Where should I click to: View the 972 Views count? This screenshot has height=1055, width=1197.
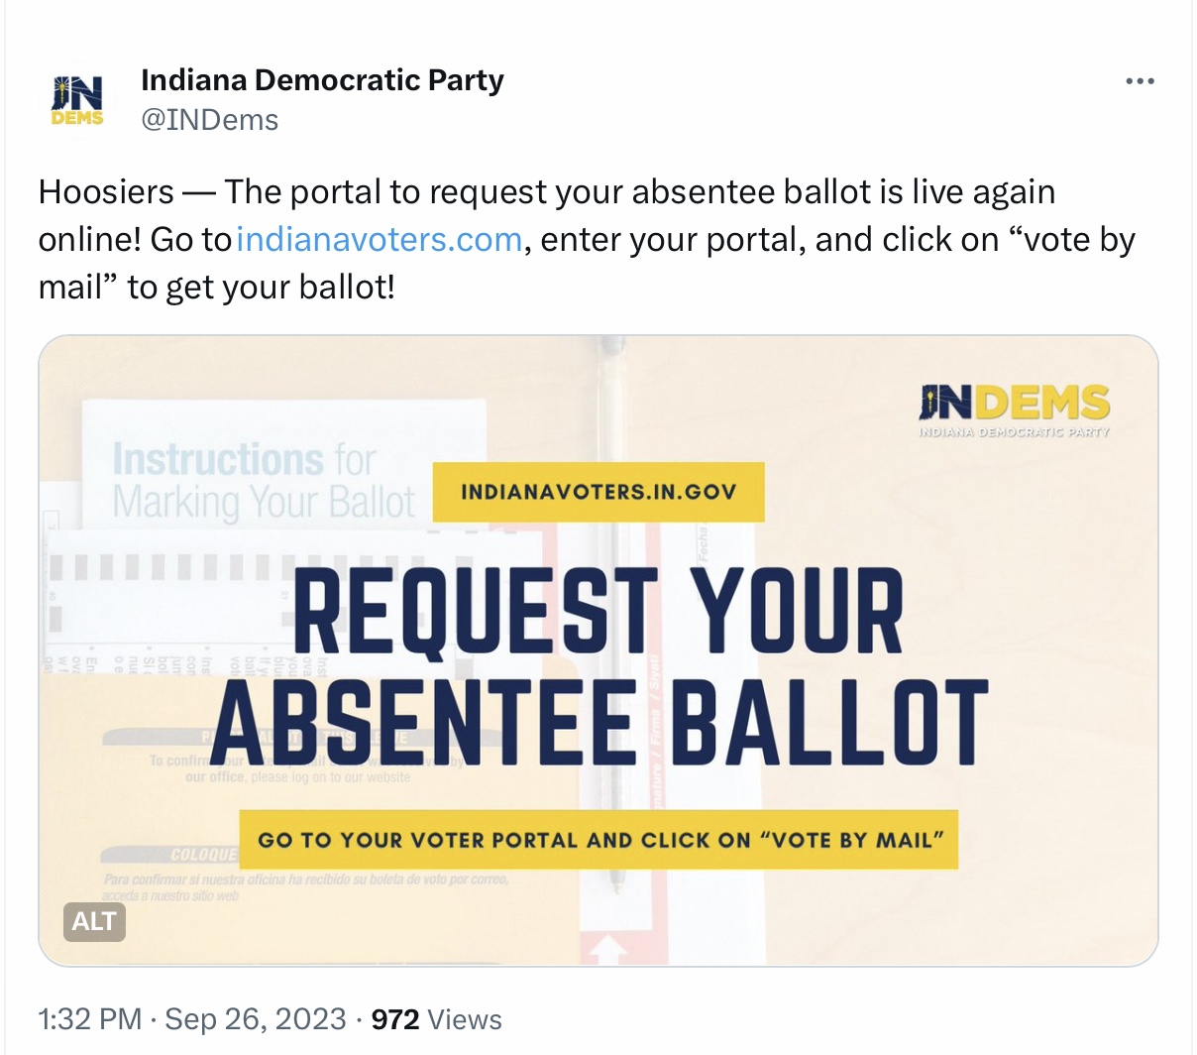pyautogui.click(x=436, y=1019)
